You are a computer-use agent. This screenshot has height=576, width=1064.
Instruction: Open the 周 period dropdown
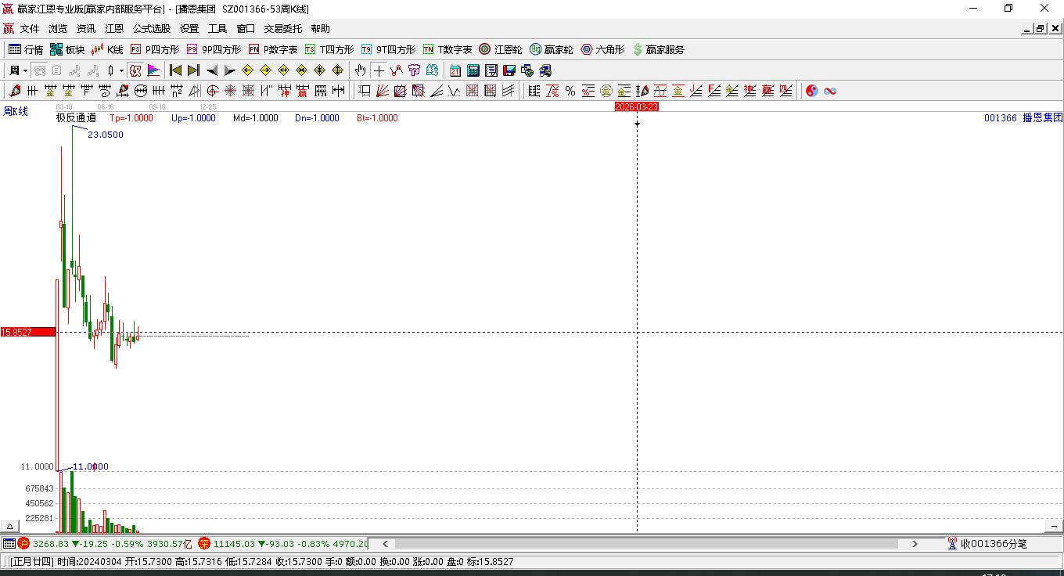18,70
